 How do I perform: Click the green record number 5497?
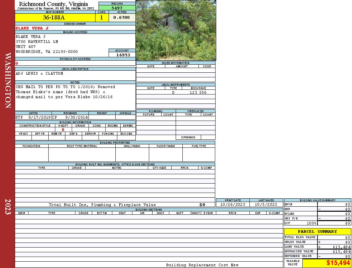117,8
